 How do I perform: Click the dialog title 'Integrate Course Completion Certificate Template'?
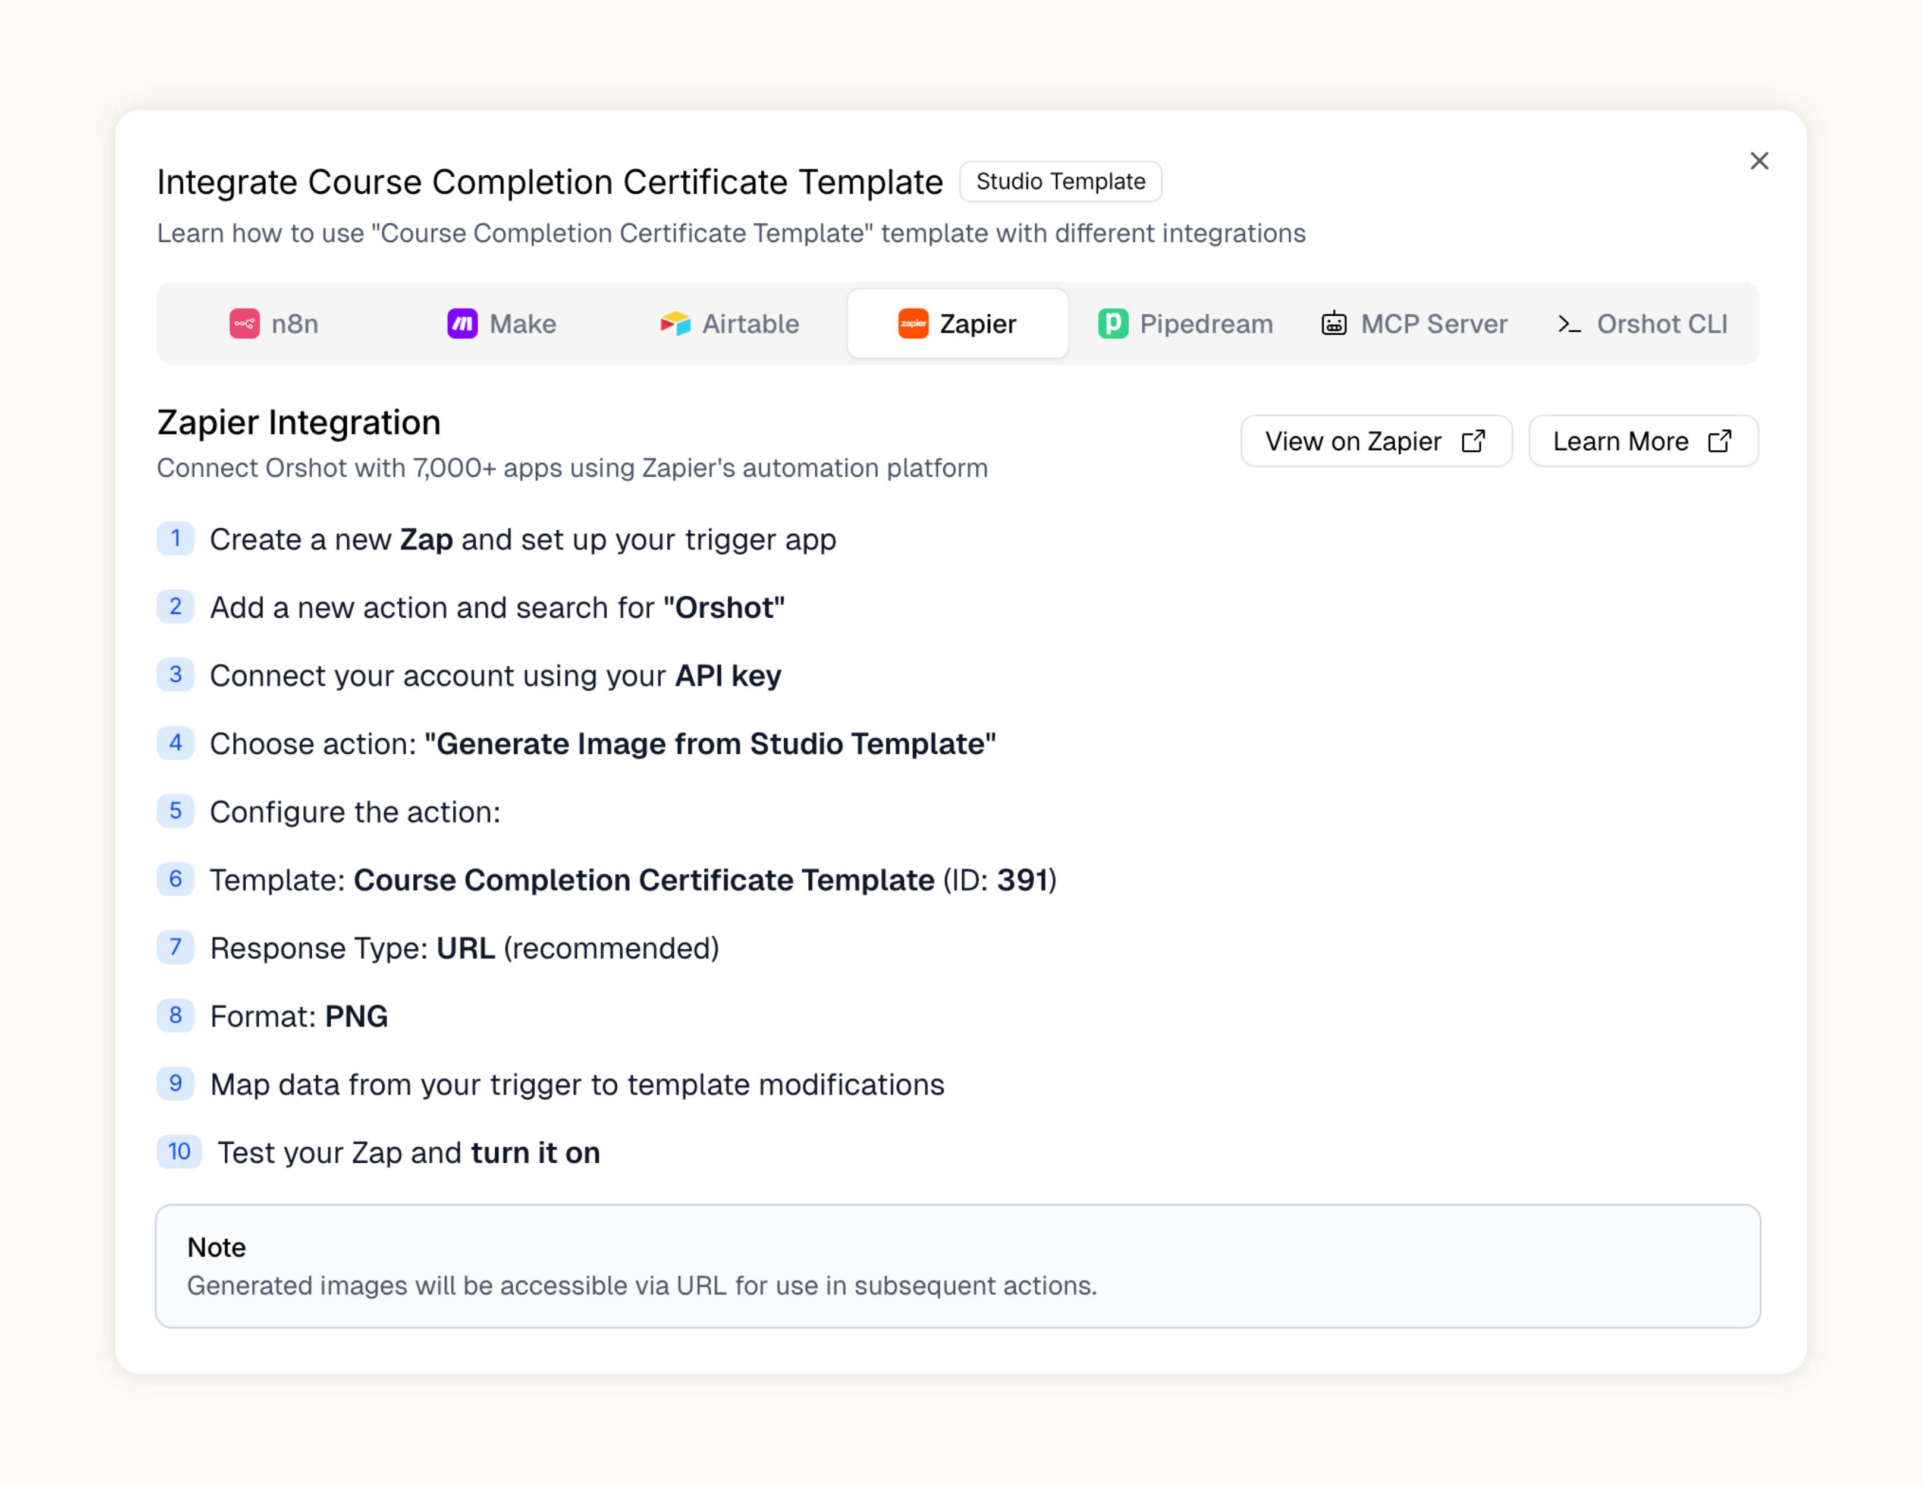pyautogui.click(x=550, y=182)
